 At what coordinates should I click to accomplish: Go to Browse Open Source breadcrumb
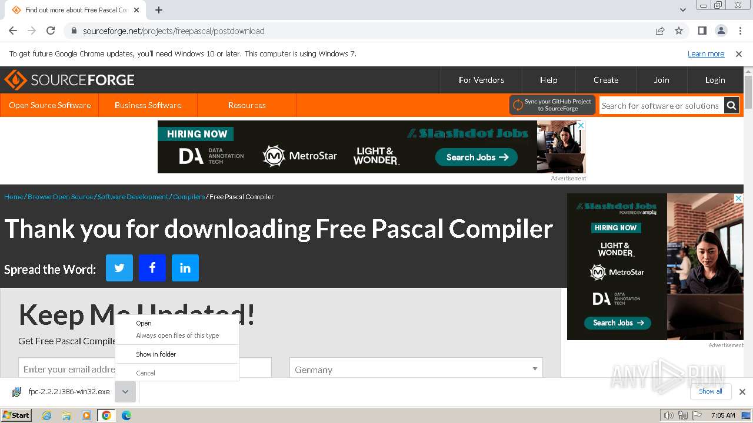click(61, 197)
